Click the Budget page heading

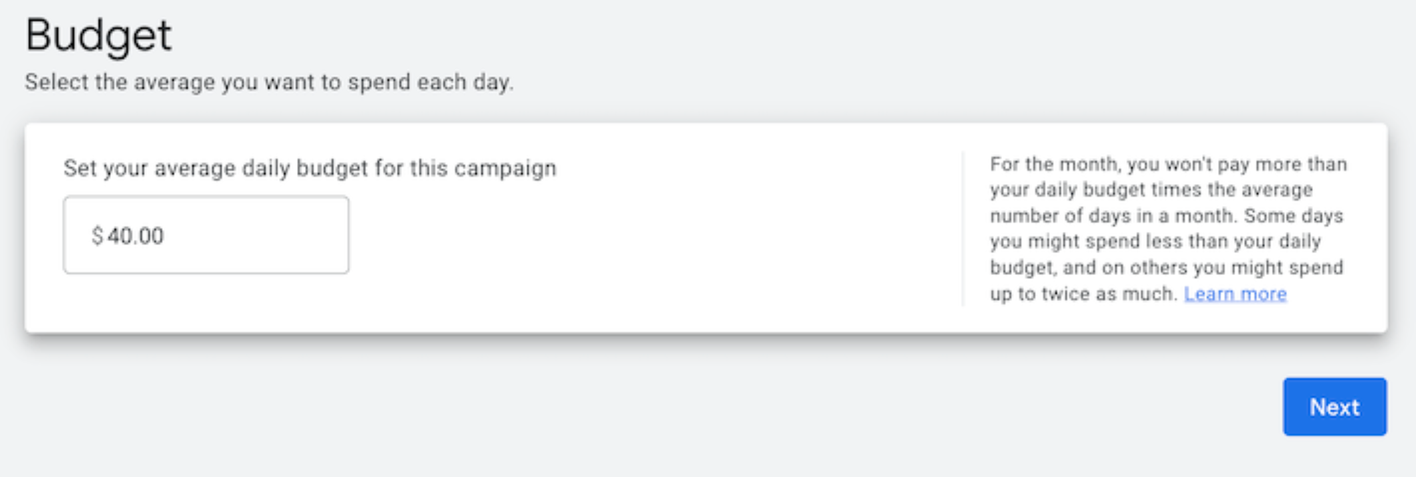pos(98,35)
